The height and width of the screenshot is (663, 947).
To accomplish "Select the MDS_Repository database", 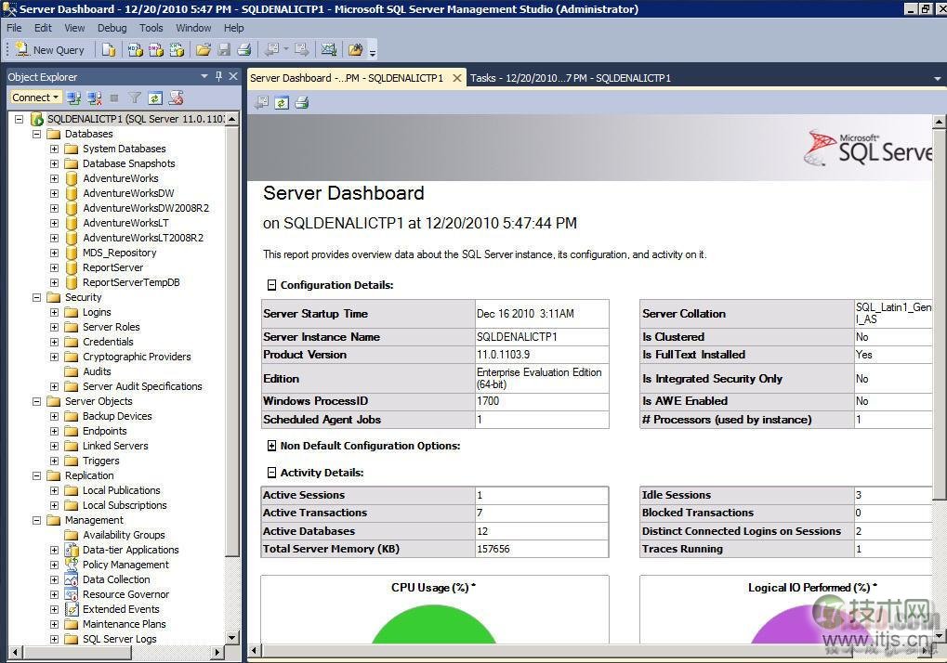I will [120, 253].
